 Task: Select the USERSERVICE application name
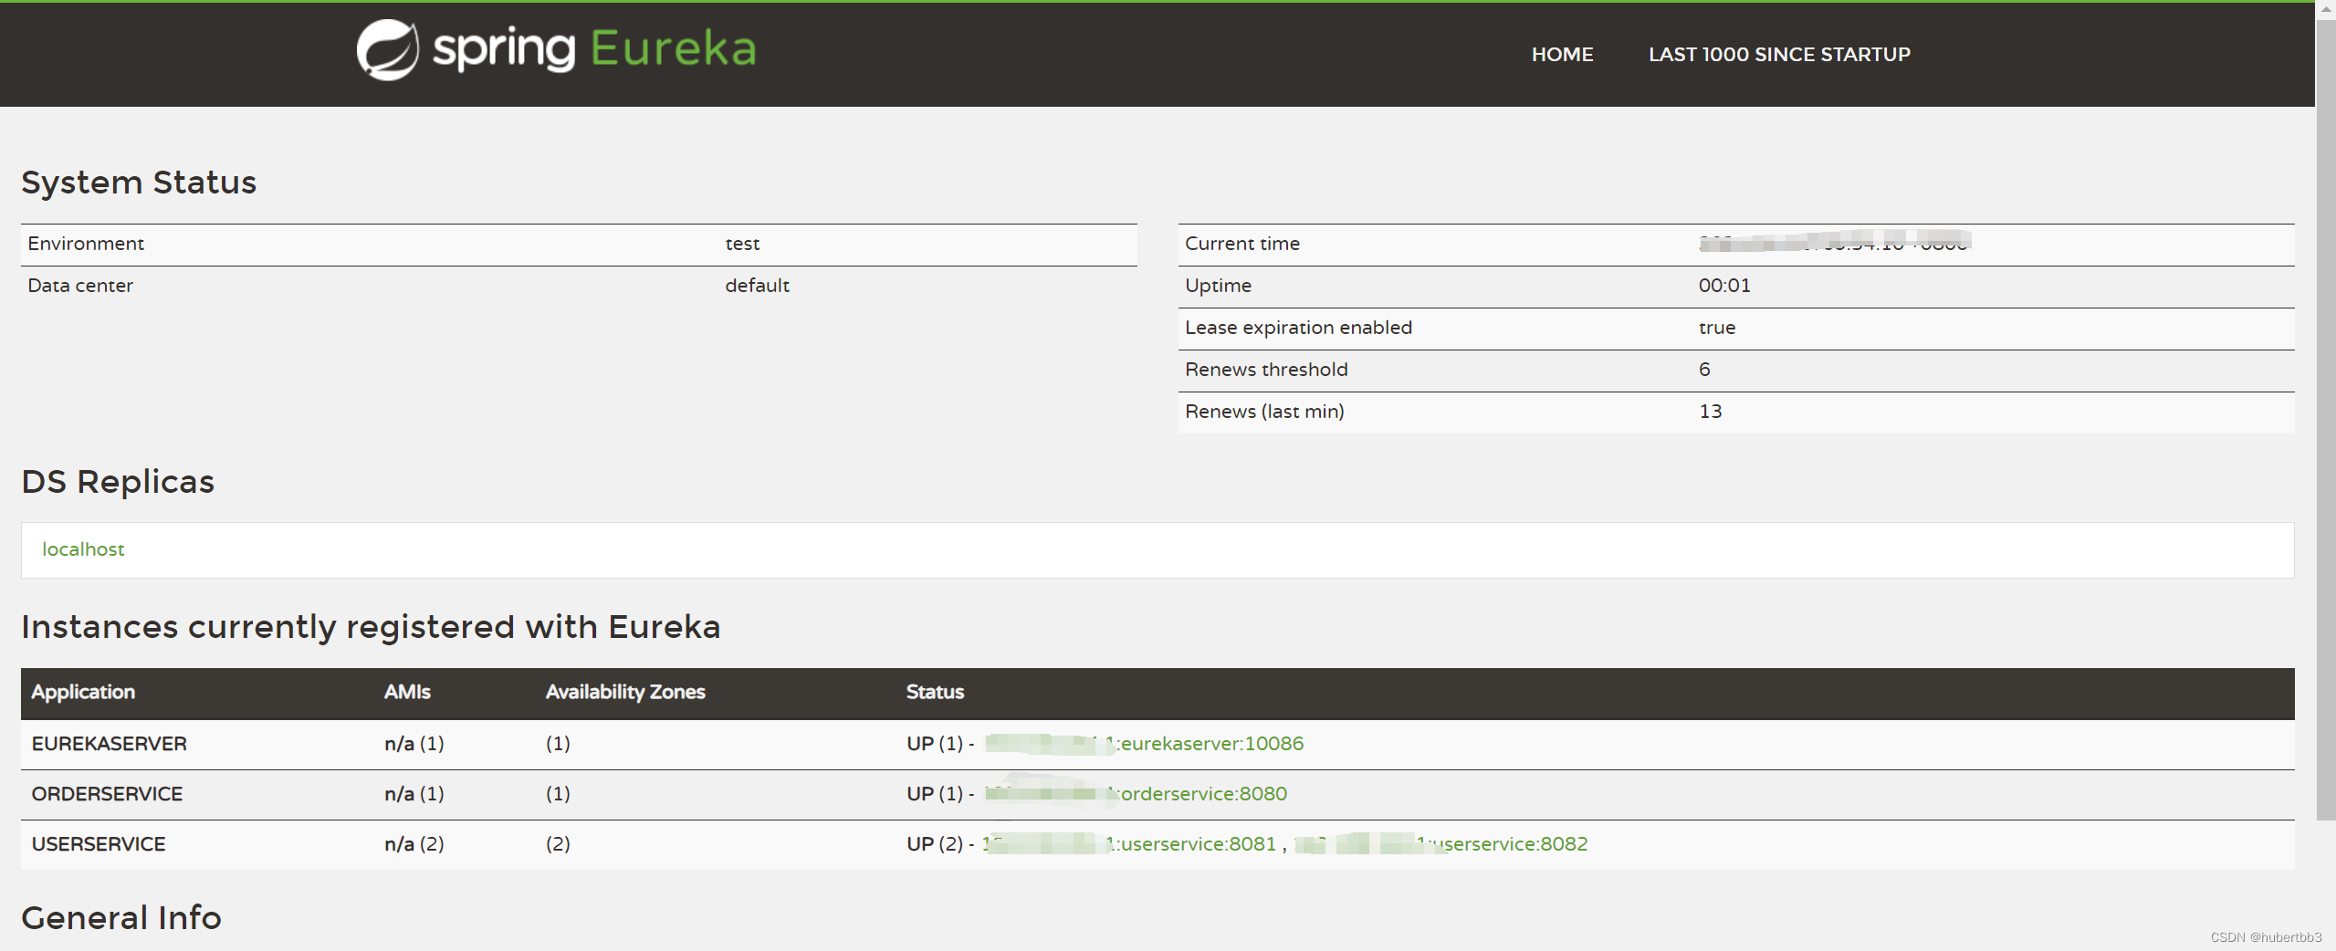point(99,844)
